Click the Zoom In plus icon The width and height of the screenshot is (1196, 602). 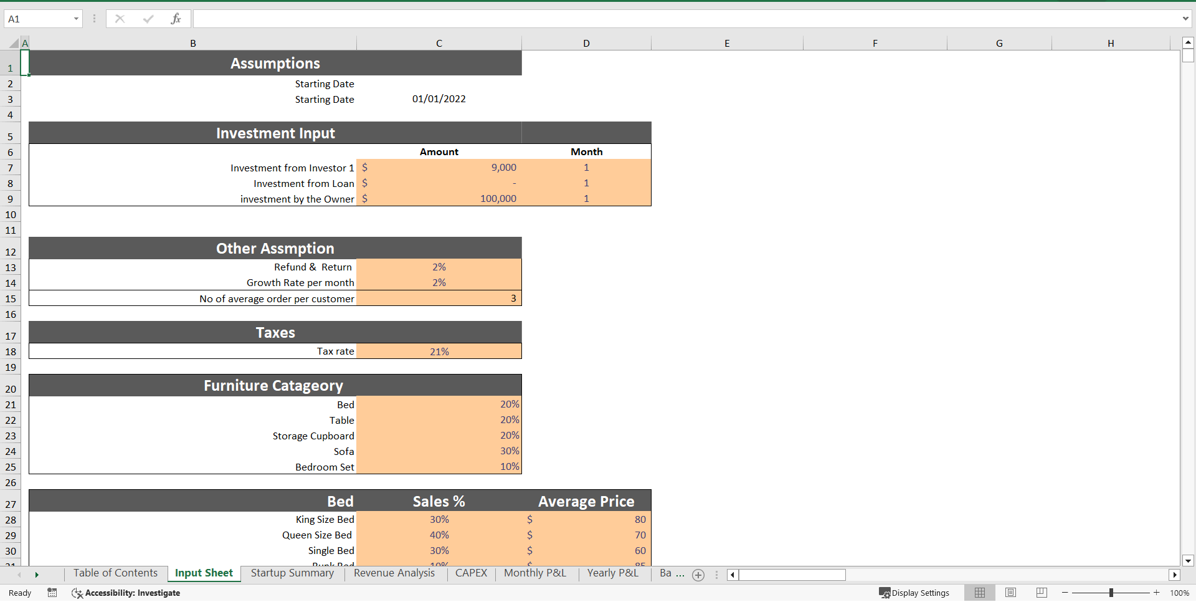click(1156, 592)
